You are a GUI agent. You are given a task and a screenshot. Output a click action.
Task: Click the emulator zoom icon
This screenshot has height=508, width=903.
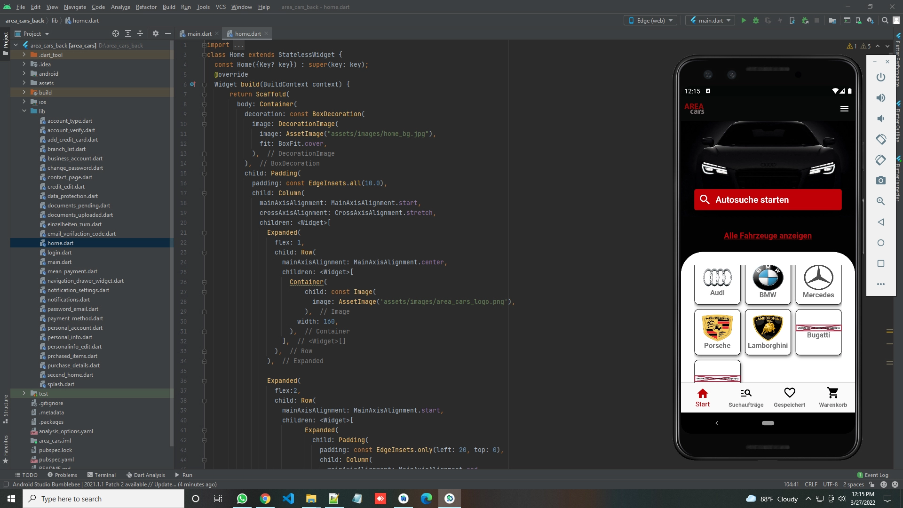(x=881, y=201)
